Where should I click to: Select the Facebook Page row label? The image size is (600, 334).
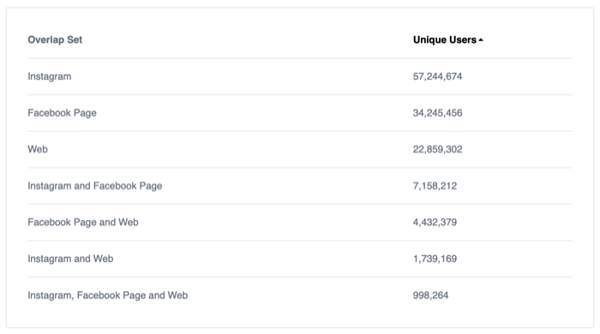coord(62,113)
